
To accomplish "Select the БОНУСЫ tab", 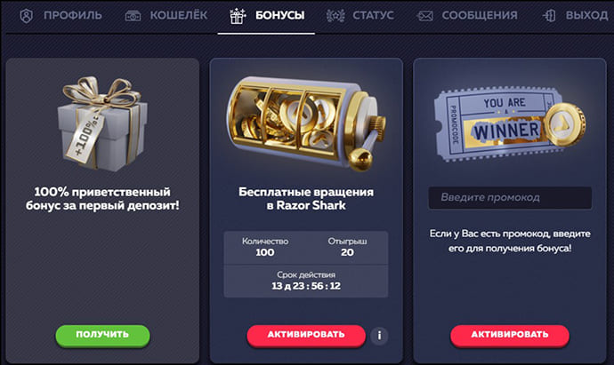I will click(x=279, y=16).
